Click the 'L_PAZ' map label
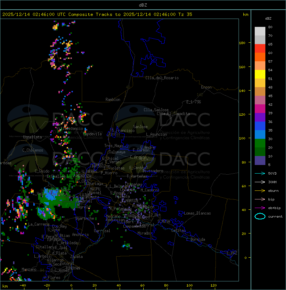286x290 pixels. click(232, 253)
